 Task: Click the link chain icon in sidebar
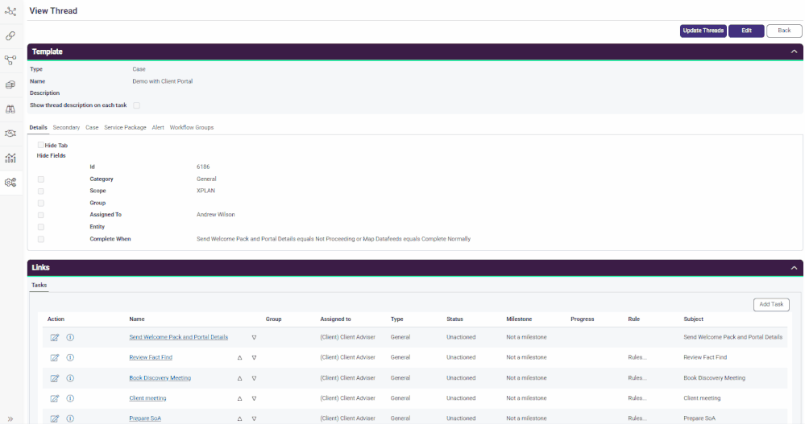point(10,35)
